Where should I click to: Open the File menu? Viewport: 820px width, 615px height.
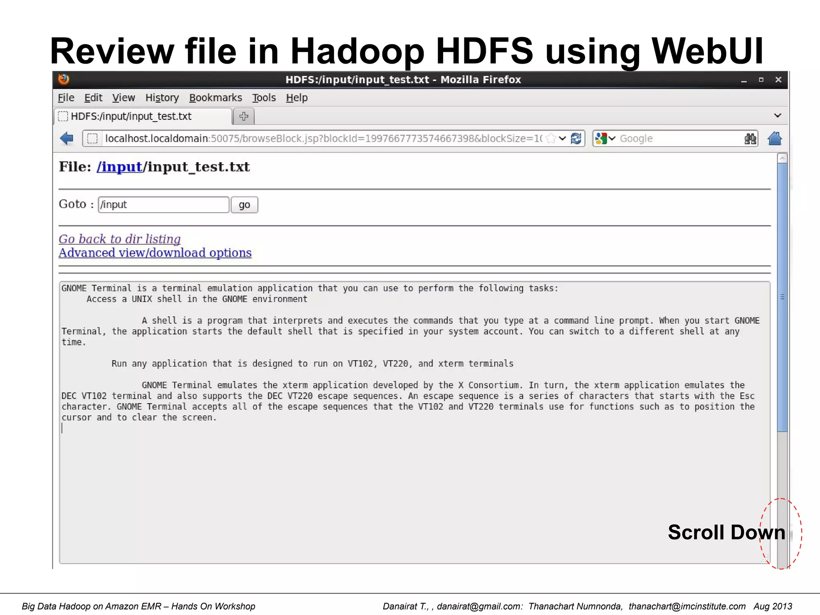click(66, 98)
